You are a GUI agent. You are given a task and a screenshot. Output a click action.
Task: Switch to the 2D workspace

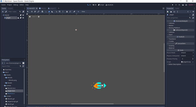click(89, 5)
